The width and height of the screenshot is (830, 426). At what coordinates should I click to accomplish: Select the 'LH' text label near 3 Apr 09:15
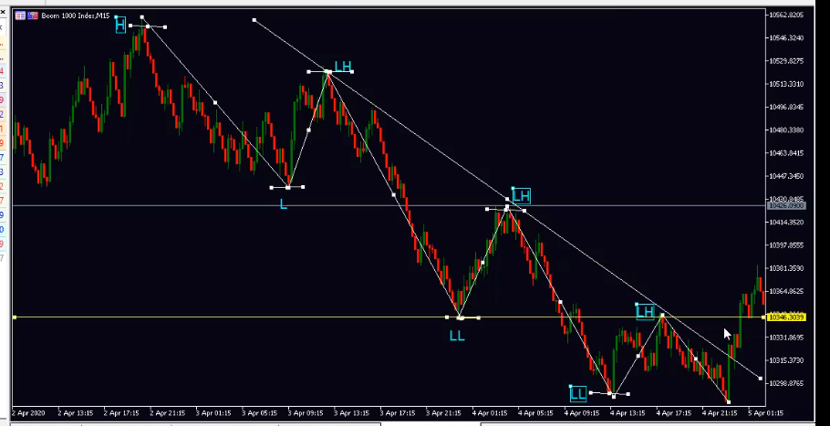click(343, 66)
